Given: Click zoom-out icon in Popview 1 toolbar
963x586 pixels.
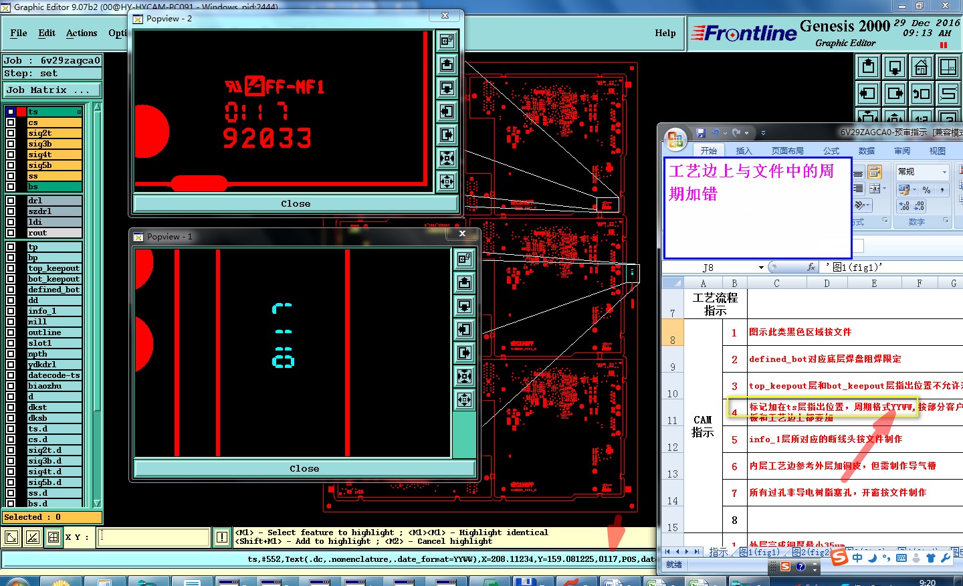Looking at the screenshot, I should (464, 399).
